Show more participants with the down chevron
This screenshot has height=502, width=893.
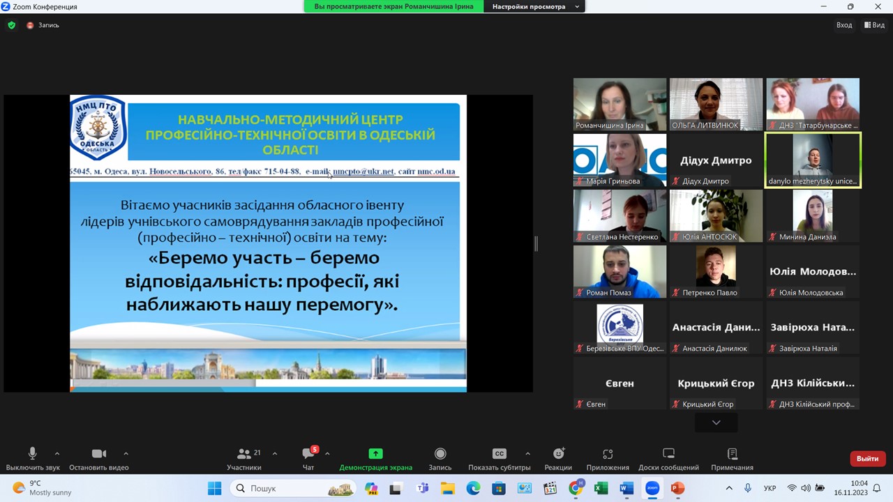[x=716, y=423]
